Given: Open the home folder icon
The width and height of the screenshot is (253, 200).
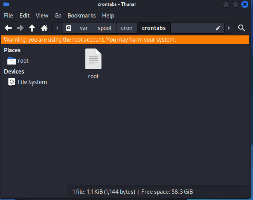Looking at the screenshot, I should [x=44, y=28].
